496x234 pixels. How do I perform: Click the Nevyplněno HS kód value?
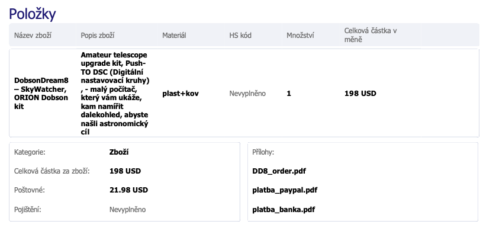247,94
